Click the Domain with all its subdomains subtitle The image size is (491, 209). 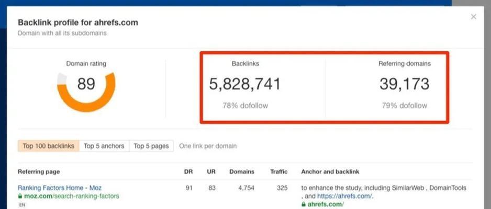tap(62, 33)
